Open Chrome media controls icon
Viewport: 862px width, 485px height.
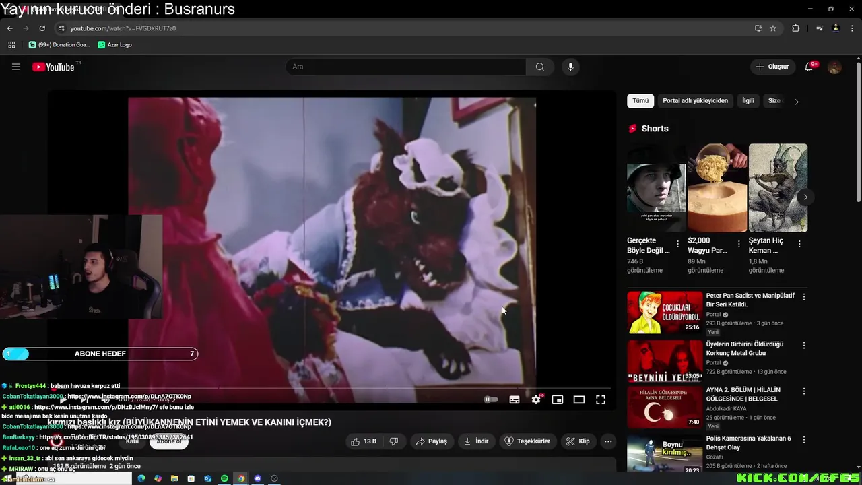pyautogui.click(x=820, y=28)
